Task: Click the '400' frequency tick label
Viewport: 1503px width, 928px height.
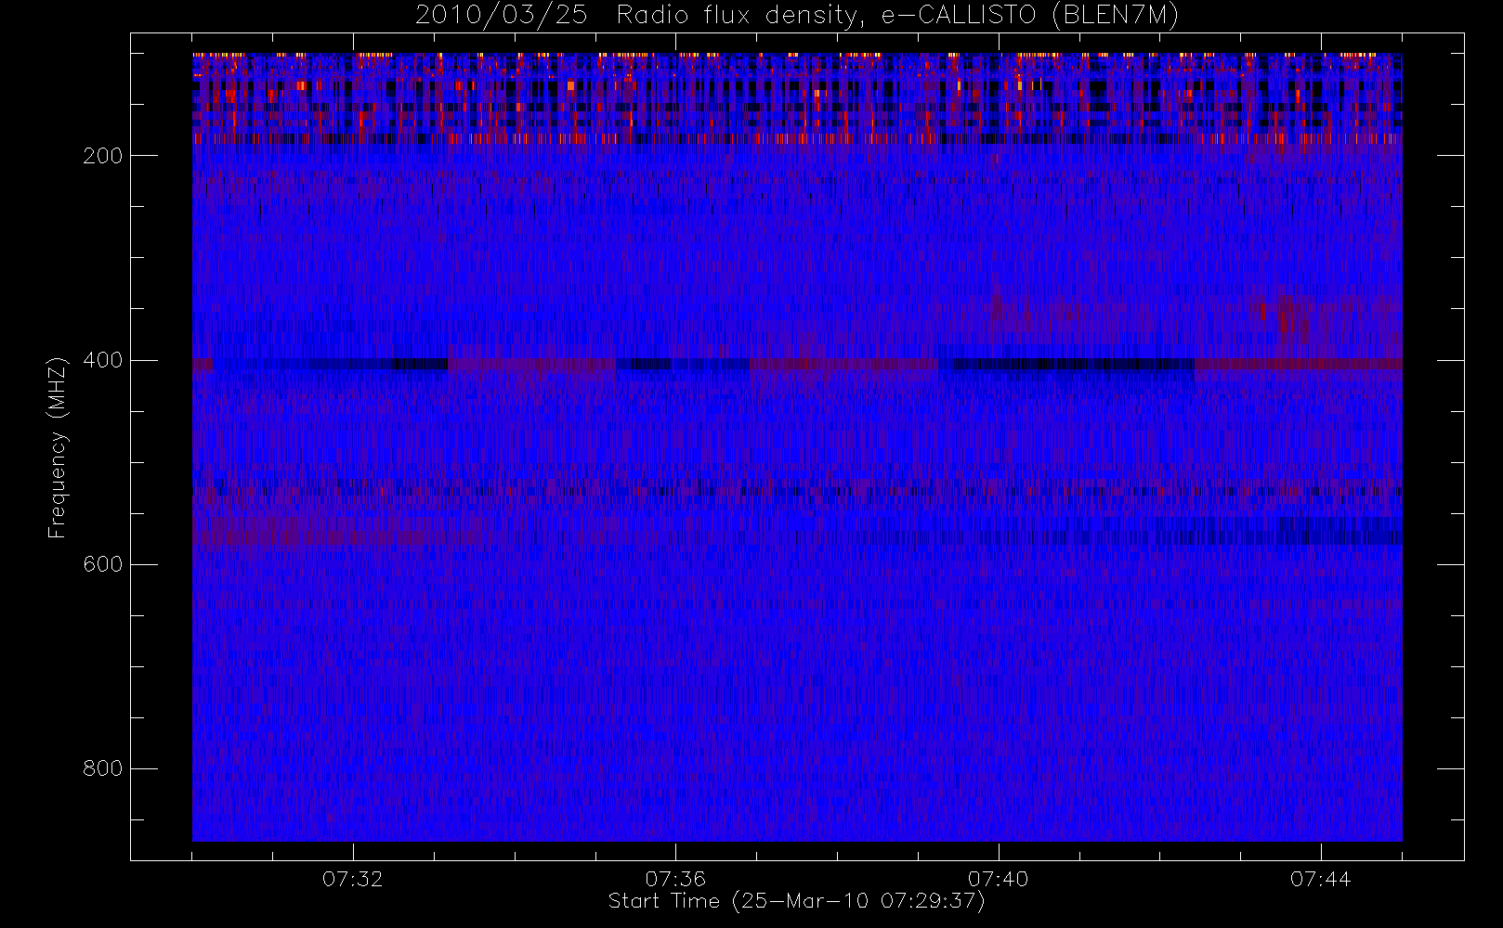Action: pyautogui.click(x=102, y=360)
